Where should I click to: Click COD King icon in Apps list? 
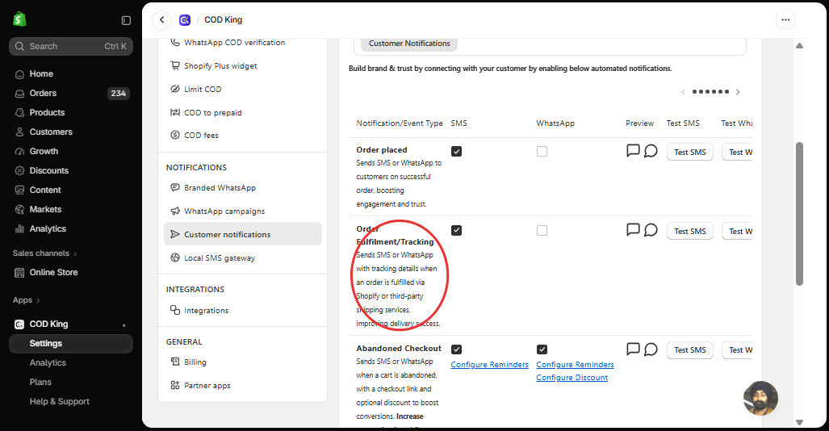19,324
